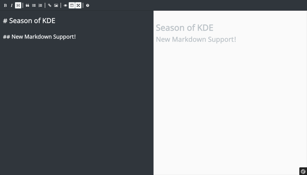This screenshot has height=175, width=307.
Task: Create an unordered bullet list
Action: (x=34, y=5)
